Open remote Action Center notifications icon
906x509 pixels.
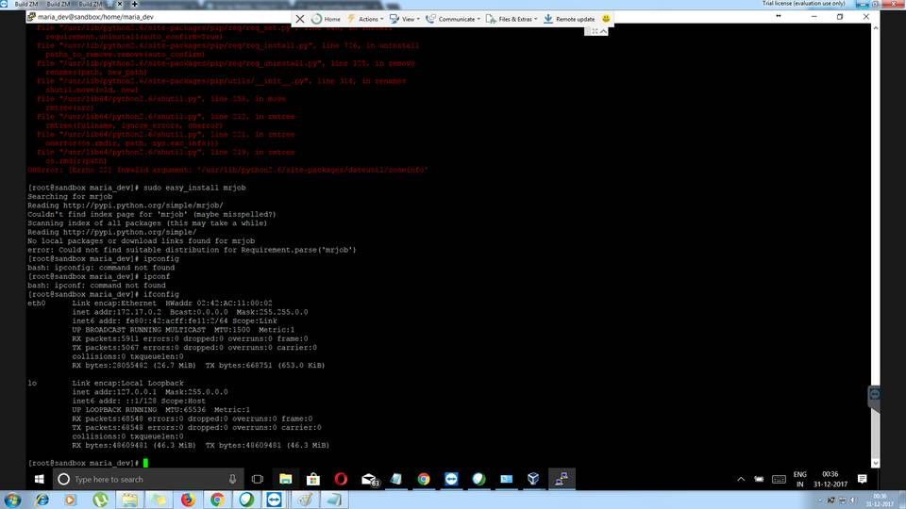click(862, 479)
